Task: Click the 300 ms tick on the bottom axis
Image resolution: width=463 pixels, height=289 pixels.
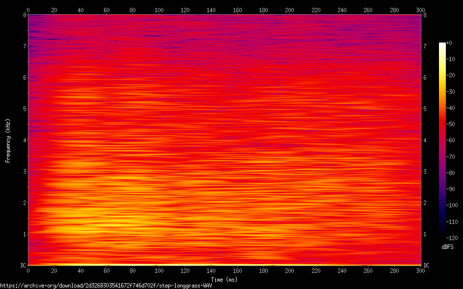Action: (420, 270)
